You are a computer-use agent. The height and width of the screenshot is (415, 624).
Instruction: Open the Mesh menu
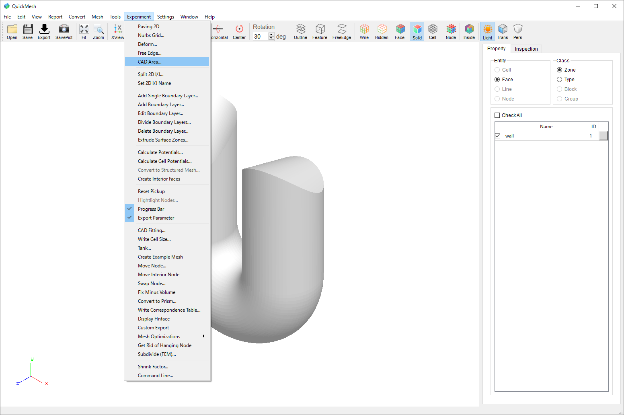(x=97, y=17)
